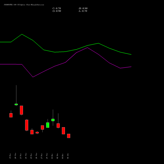Click the '03 Dec' date label
The height and width of the screenshot is (164, 164).
click(x=63, y=156)
